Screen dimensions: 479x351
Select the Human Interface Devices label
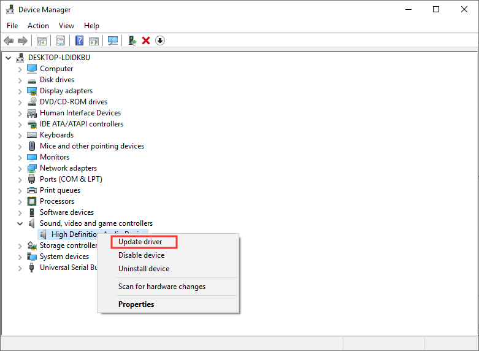pyautogui.click(x=80, y=113)
